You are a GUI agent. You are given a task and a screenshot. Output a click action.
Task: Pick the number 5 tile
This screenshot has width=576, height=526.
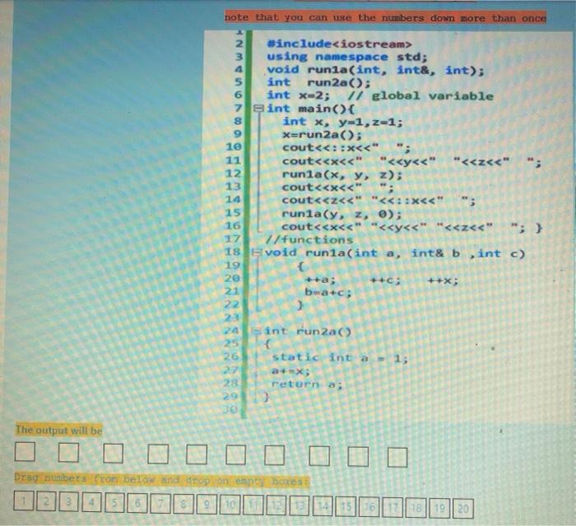114,503
